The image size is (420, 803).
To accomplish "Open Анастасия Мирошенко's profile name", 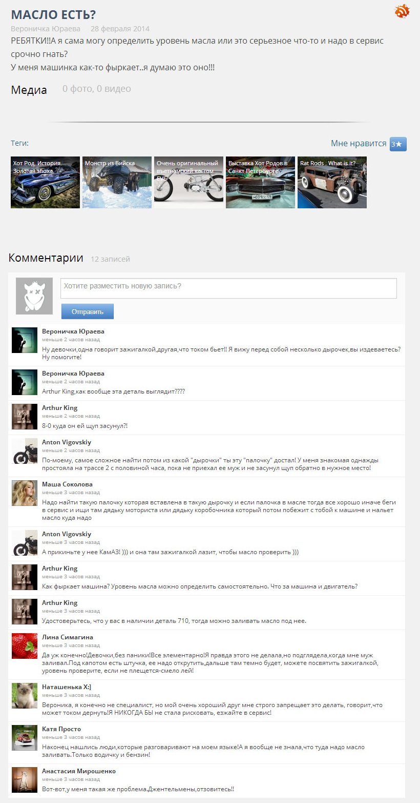I will [x=79, y=771].
